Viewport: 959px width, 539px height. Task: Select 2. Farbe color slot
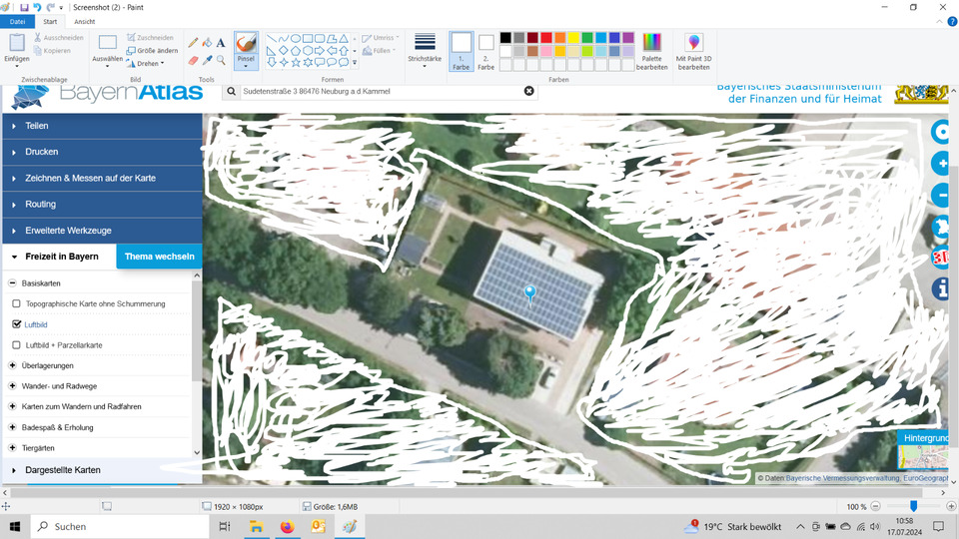pos(486,51)
